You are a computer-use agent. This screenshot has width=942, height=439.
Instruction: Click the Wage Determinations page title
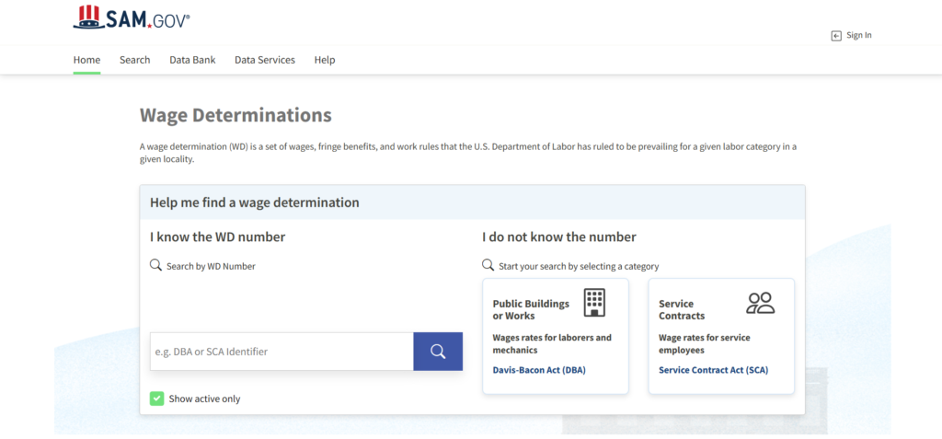(x=235, y=115)
